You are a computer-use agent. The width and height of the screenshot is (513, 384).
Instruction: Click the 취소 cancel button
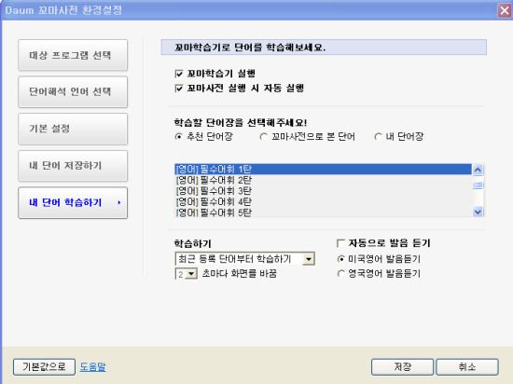[x=467, y=367]
